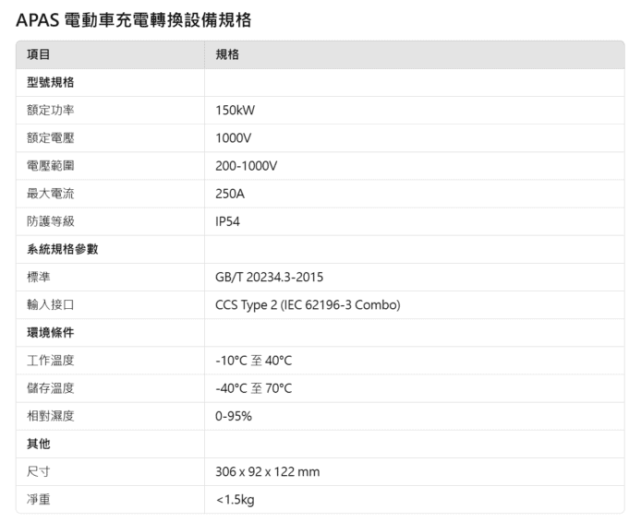Click the '項目' column header
Screen dimensions: 641x522
coord(39,54)
